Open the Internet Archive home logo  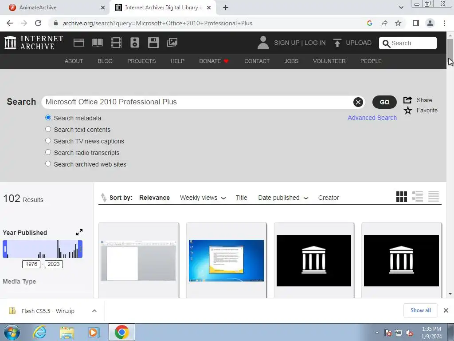[x=34, y=43]
